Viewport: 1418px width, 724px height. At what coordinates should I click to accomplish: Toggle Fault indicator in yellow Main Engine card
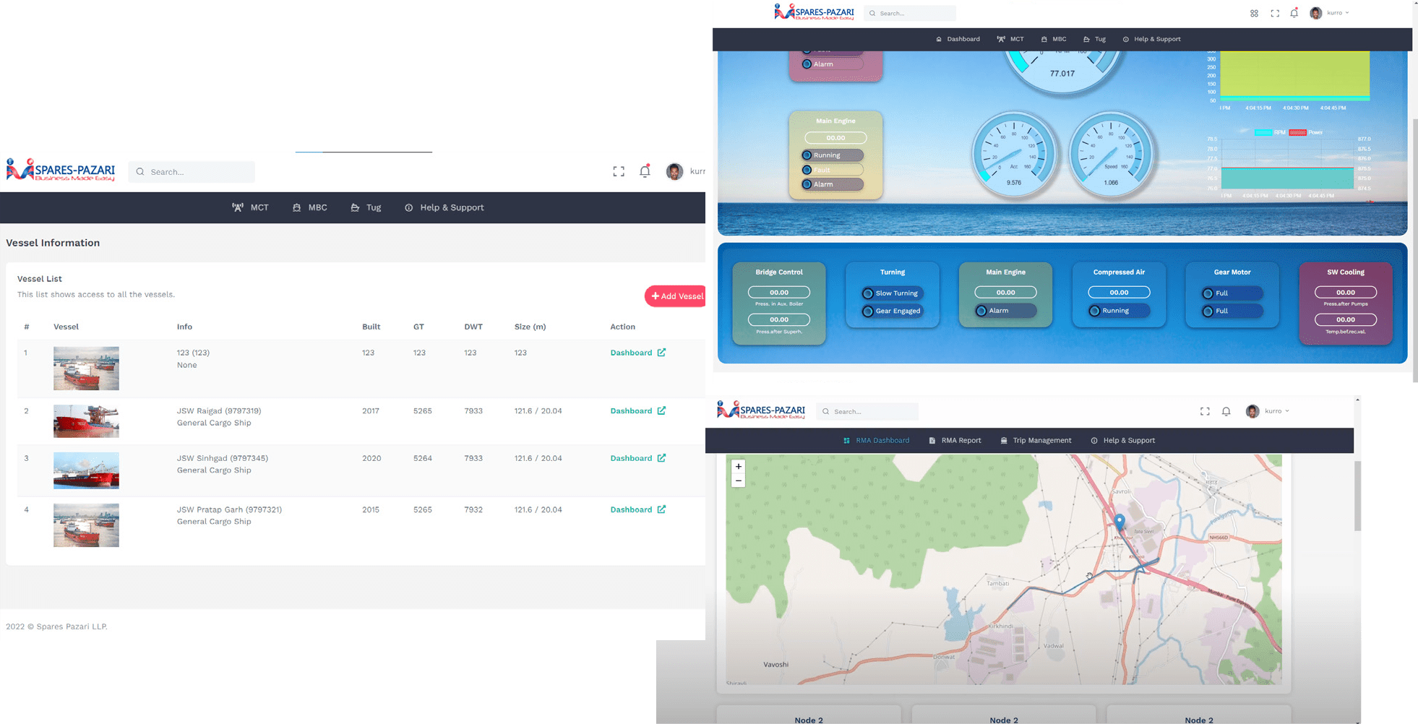[833, 170]
